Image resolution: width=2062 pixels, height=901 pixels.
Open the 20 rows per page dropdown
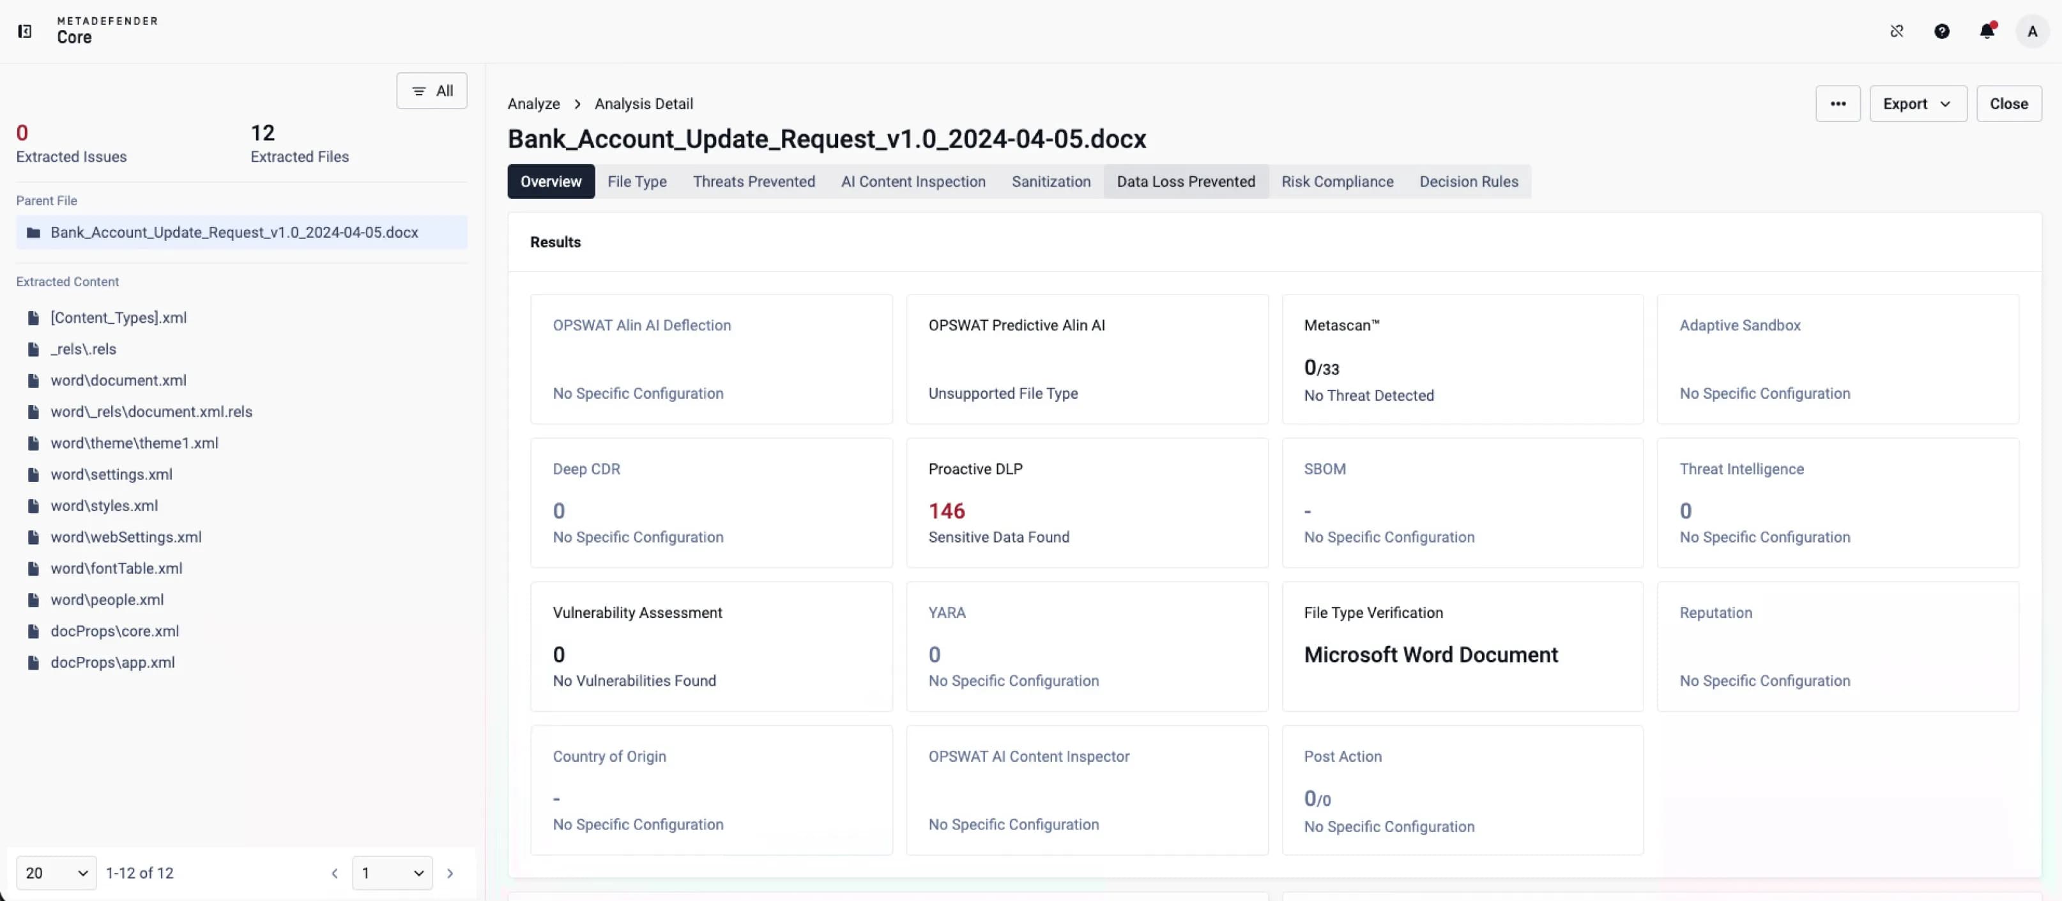pos(56,873)
